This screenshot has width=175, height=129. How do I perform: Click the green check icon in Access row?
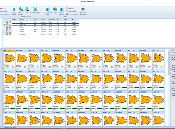tap(7, 32)
